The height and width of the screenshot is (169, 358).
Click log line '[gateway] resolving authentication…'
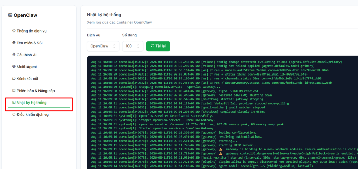[x=176, y=136]
